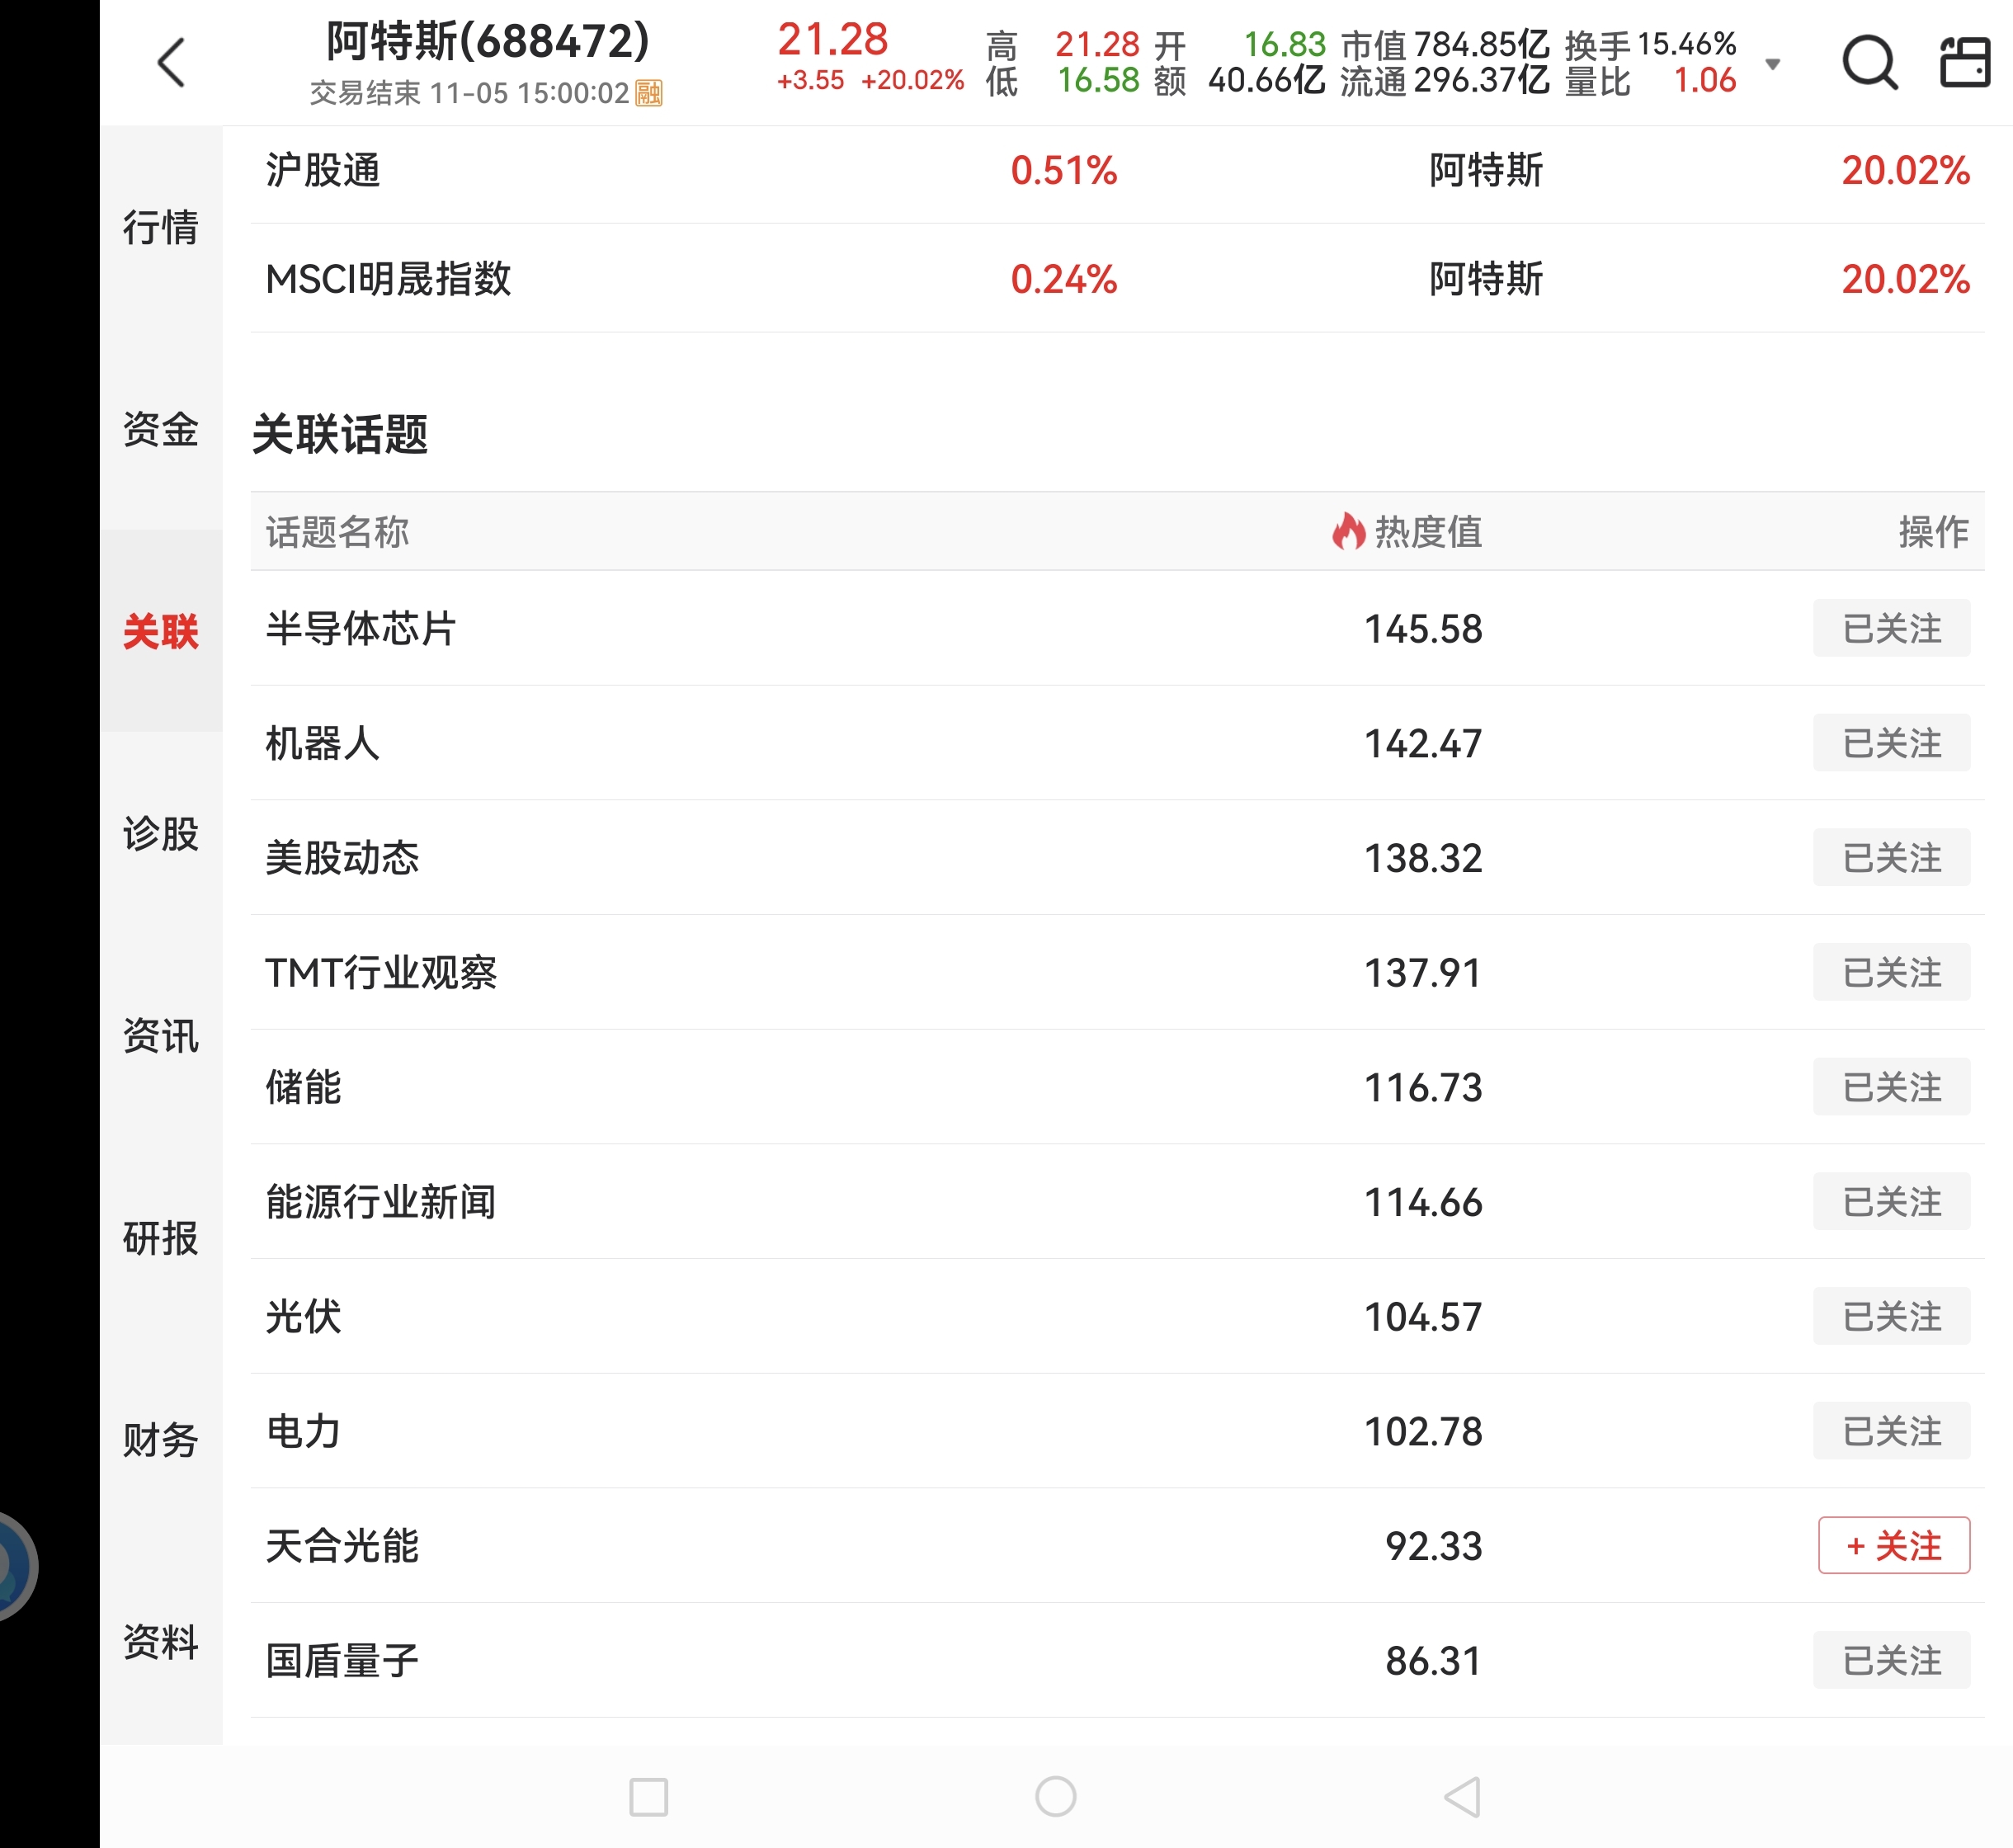Screen dimensions: 2013x1848
Task: Tap the 融 margin-trading badge icon
Action: (x=649, y=93)
